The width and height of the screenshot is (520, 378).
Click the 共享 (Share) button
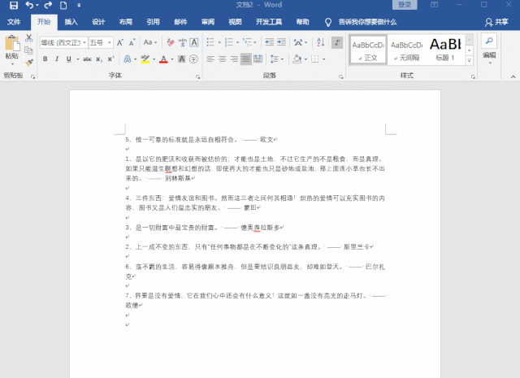pyautogui.click(x=496, y=22)
